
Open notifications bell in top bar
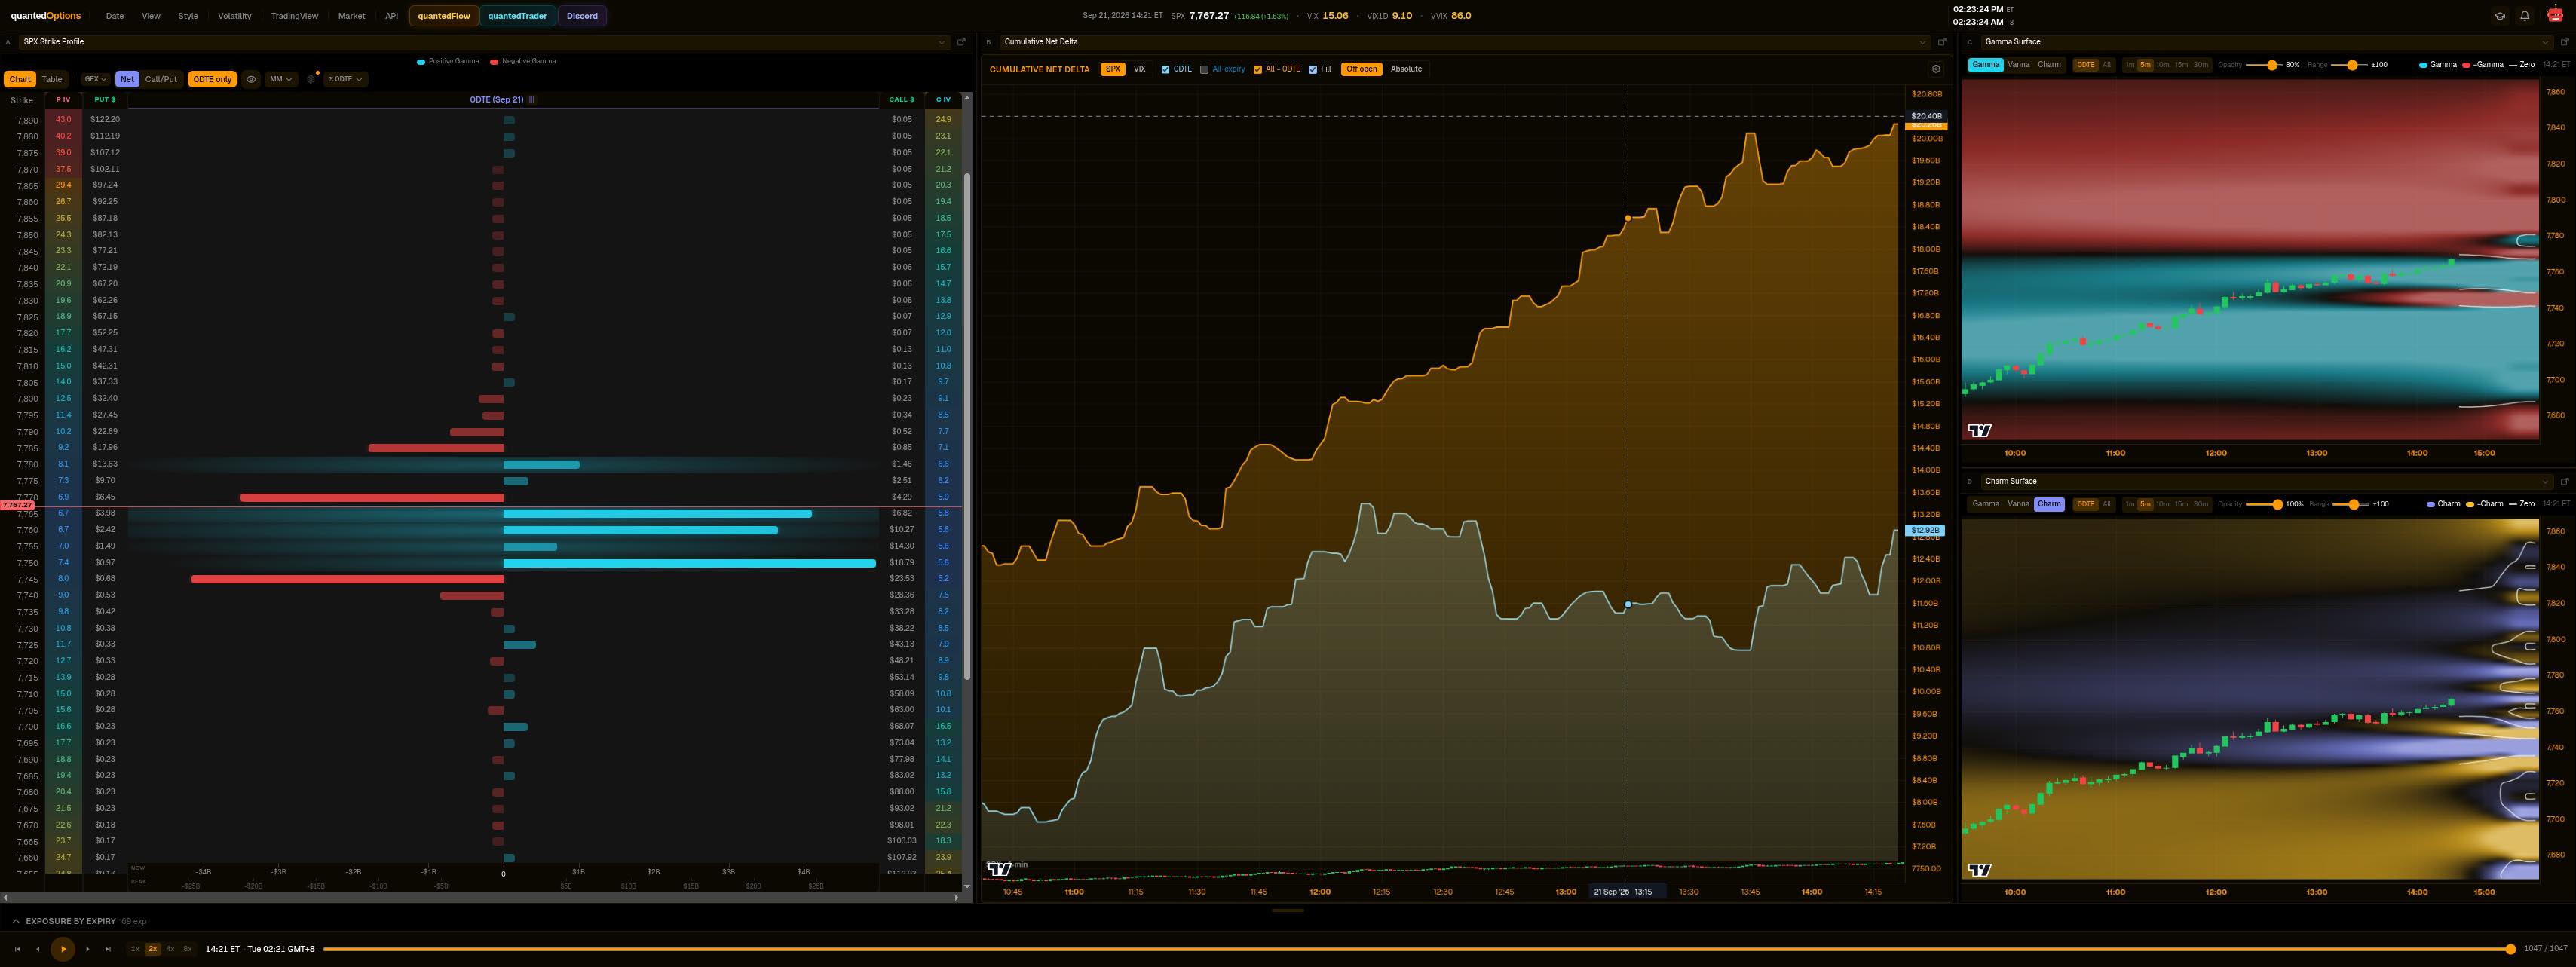(x=2525, y=16)
